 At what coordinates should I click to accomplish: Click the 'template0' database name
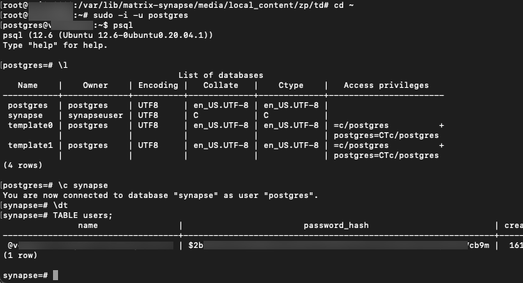click(x=30, y=125)
